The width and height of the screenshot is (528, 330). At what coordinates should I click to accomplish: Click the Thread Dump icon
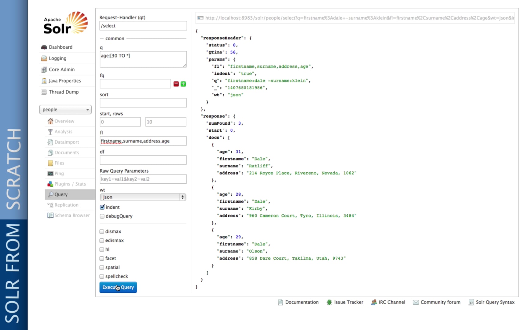tap(44, 92)
